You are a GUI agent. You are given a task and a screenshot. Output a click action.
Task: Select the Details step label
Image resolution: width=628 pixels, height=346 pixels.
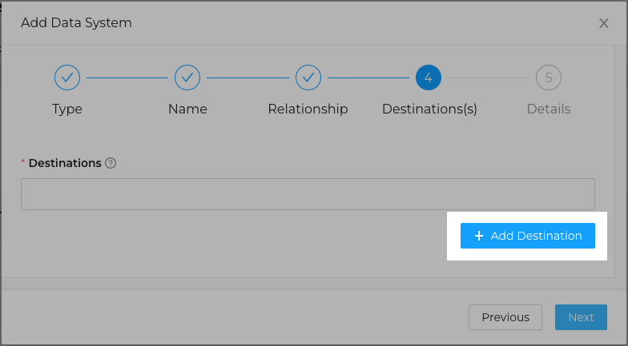549,109
